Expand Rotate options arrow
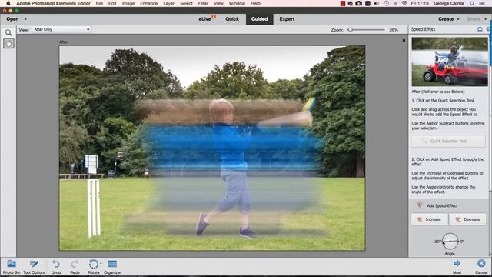492x277 pixels. point(101,263)
